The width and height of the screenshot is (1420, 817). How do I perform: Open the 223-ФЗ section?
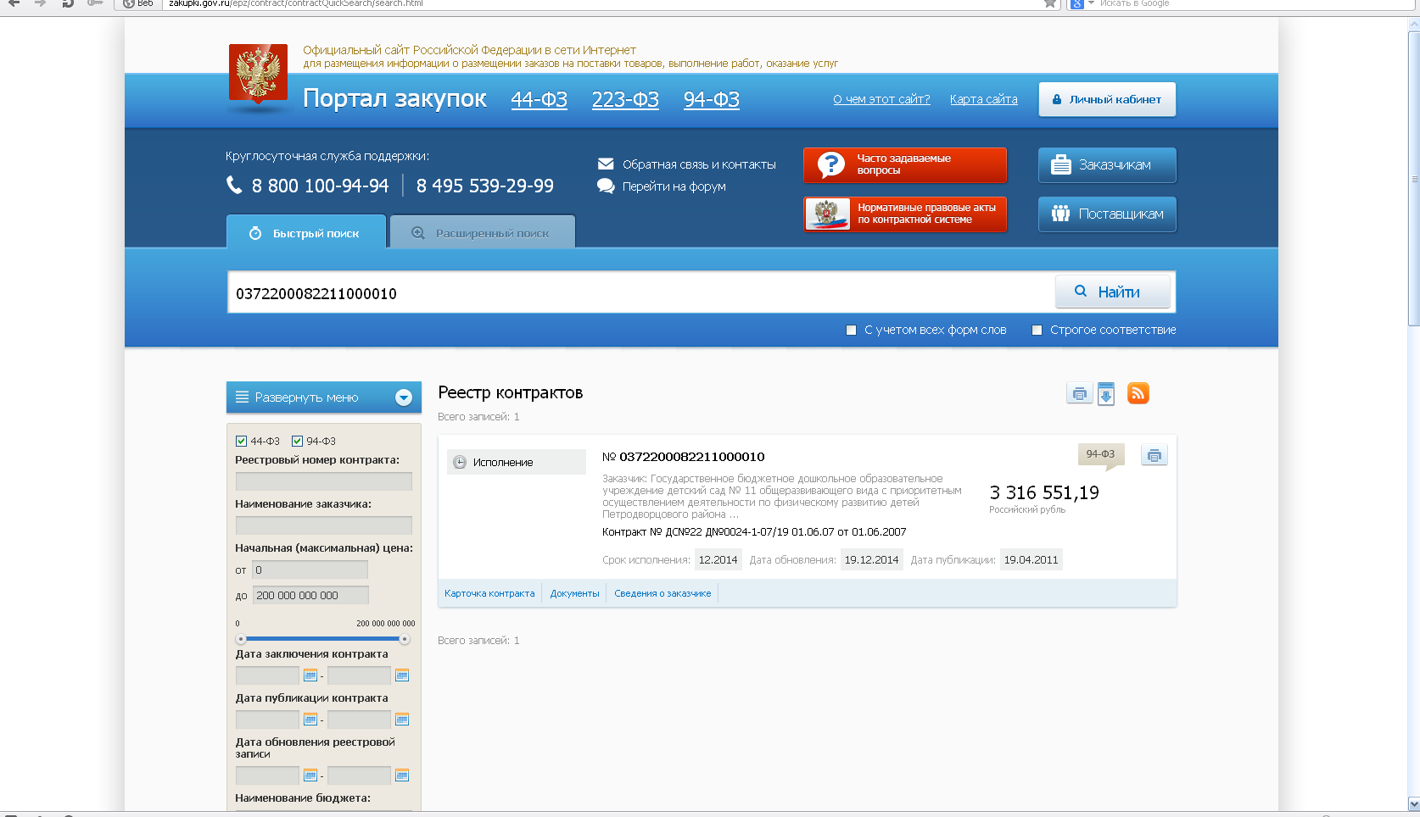625,99
